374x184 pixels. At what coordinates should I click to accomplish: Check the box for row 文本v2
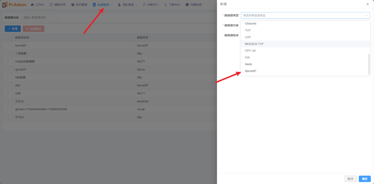point(8,101)
